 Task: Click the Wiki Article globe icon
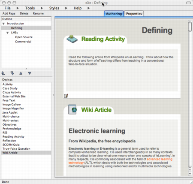[72, 109]
